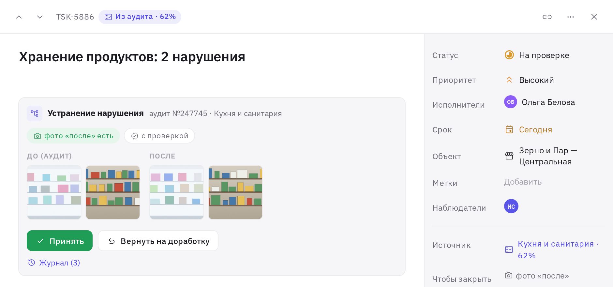The image size is (613, 287).
Task: Copy task link via chain icon
Action: (547, 17)
